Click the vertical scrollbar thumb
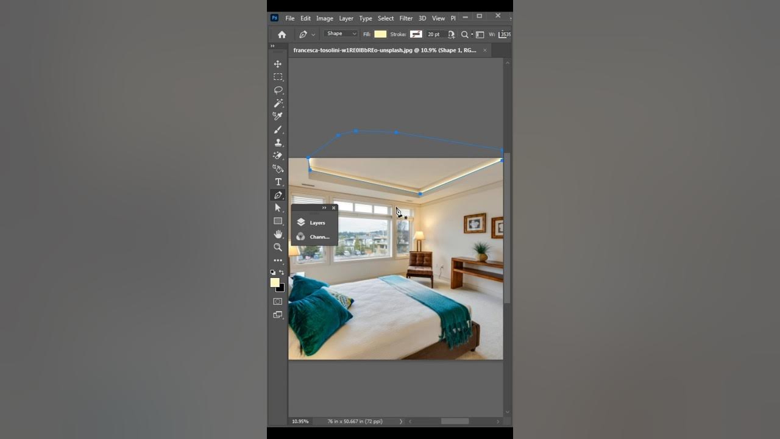 click(x=507, y=227)
